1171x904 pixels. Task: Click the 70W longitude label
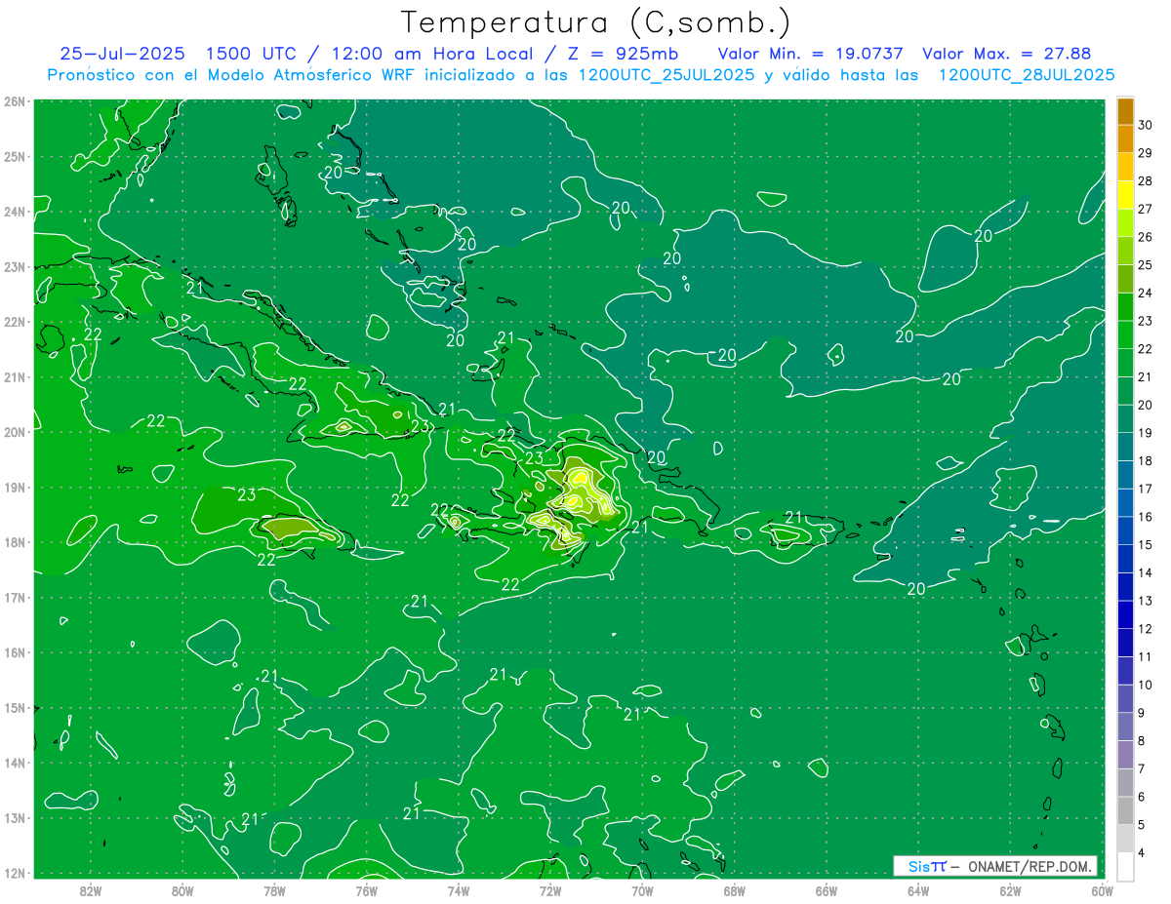coord(642,890)
